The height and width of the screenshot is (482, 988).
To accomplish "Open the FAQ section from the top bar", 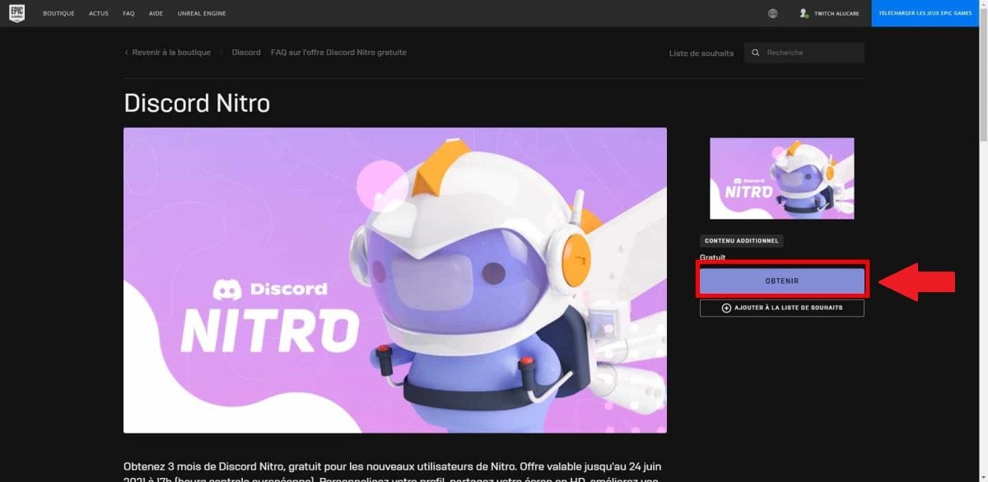I will coord(128,13).
